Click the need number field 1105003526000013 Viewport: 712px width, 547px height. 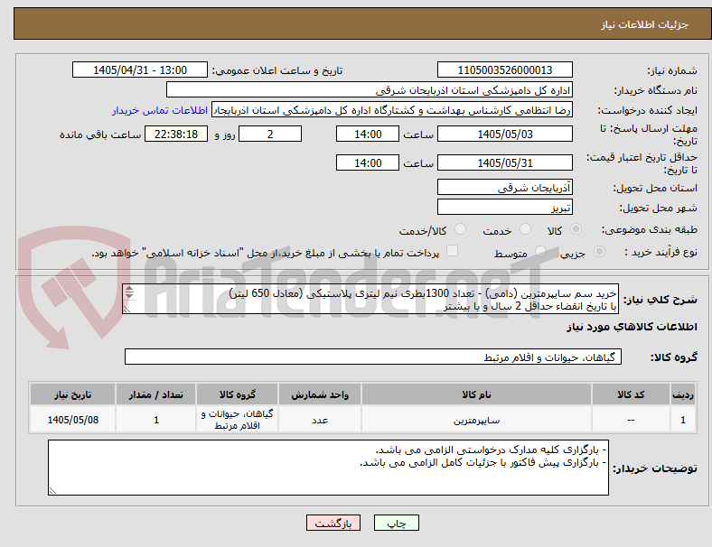tap(505, 70)
